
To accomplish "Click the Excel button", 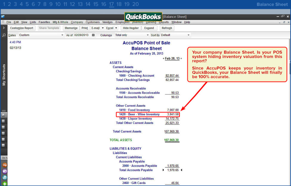I will coord(110,28).
